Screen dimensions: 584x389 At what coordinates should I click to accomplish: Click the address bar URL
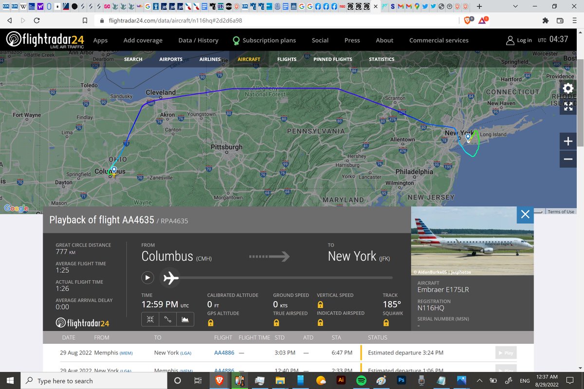[174, 20]
